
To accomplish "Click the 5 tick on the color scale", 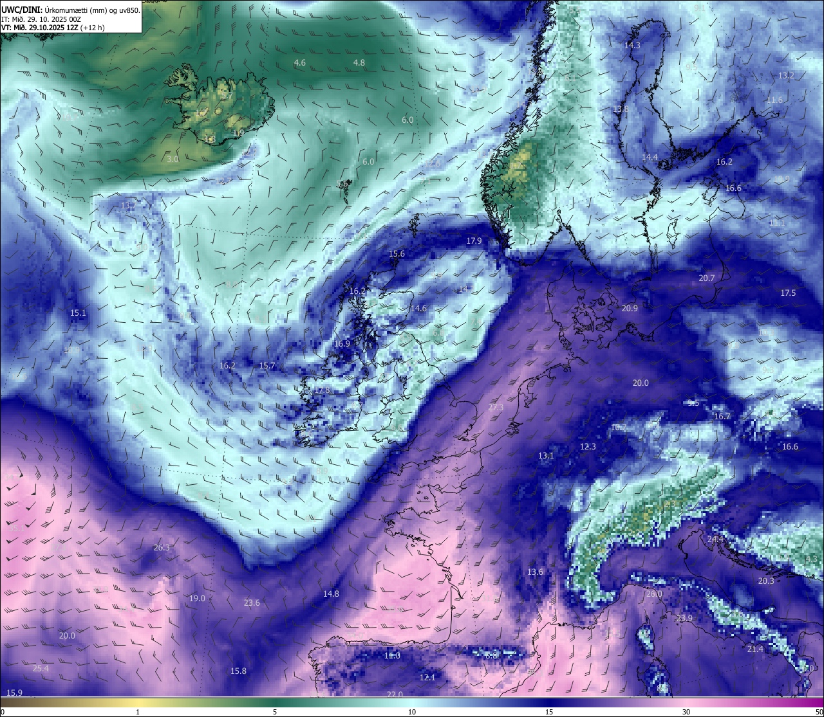I will (275, 712).
